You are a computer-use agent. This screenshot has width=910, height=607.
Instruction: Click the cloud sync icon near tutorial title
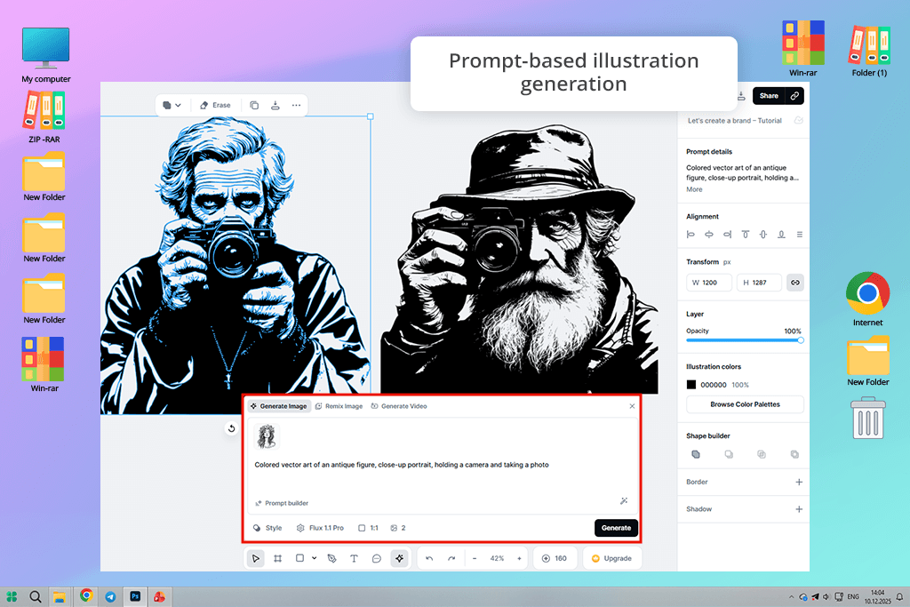click(x=799, y=120)
